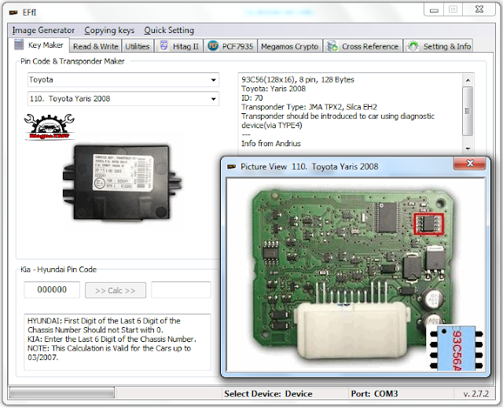
Task: Open the Copying keys menu
Action: (x=109, y=30)
